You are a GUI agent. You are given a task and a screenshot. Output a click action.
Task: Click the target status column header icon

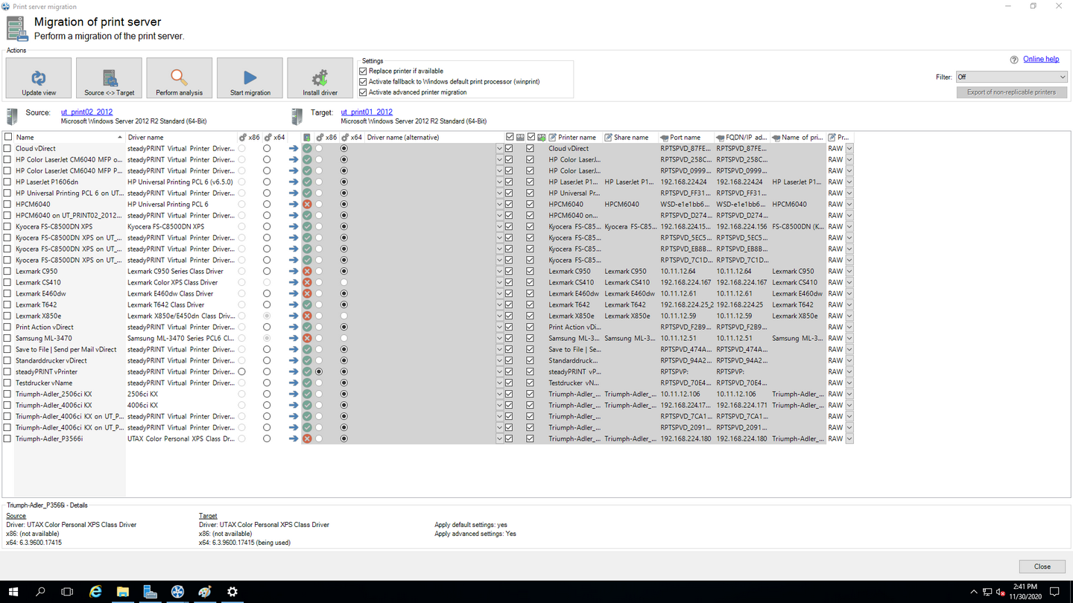307,137
